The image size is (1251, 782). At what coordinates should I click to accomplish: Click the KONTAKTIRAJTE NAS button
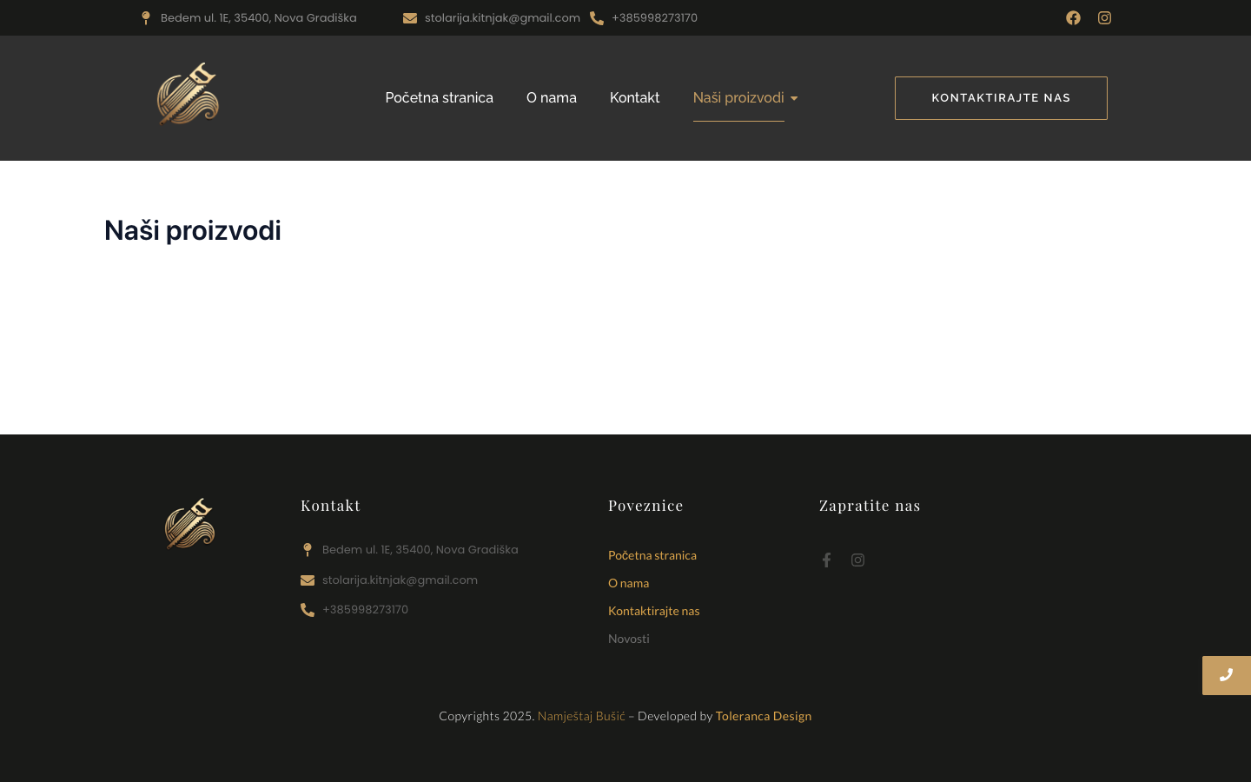click(1001, 98)
